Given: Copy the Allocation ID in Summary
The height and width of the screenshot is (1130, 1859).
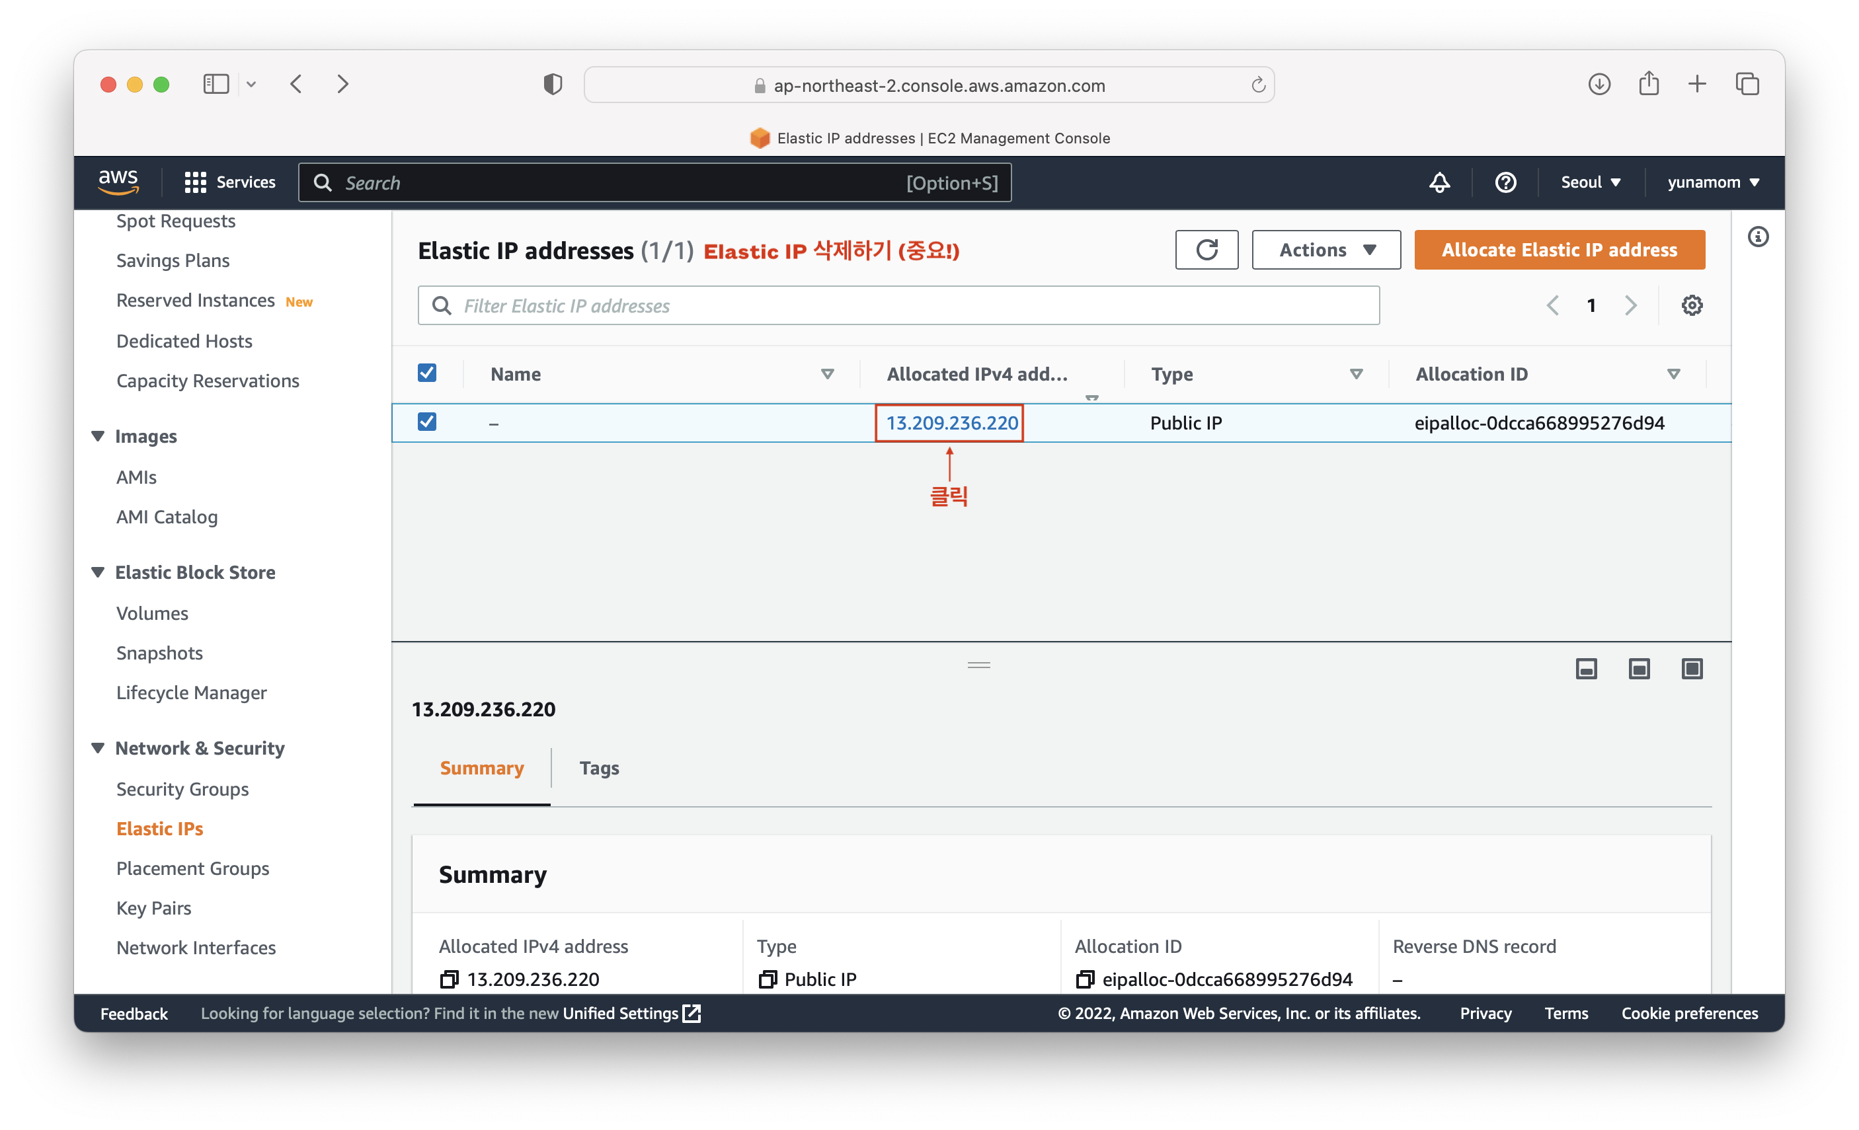Looking at the screenshot, I should [1085, 979].
